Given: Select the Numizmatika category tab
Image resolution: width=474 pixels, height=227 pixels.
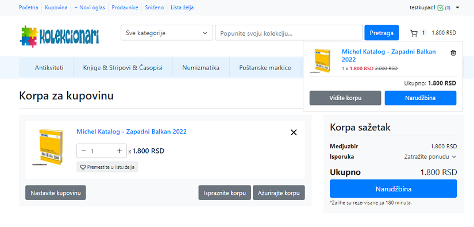Looking at the screenshot, I should click(x=201, y=68).
